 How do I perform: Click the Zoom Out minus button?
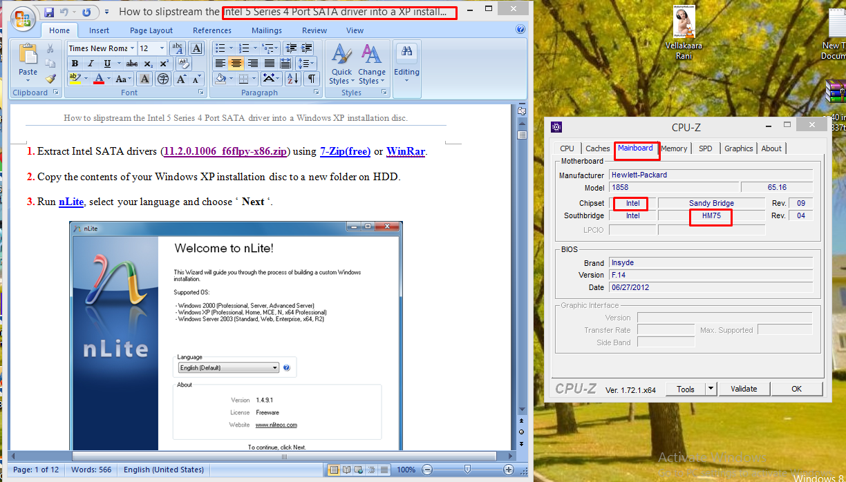[427, 470]
